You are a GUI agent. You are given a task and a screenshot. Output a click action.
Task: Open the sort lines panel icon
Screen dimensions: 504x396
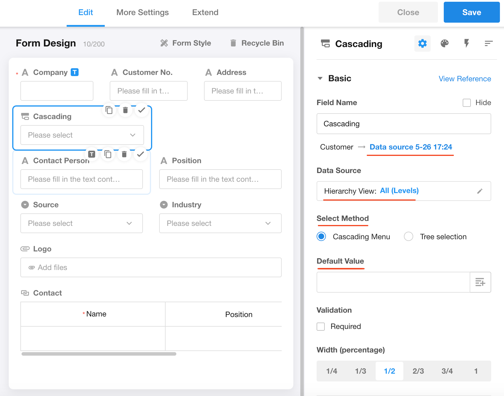pyautogui.click(x=489, y=44)
